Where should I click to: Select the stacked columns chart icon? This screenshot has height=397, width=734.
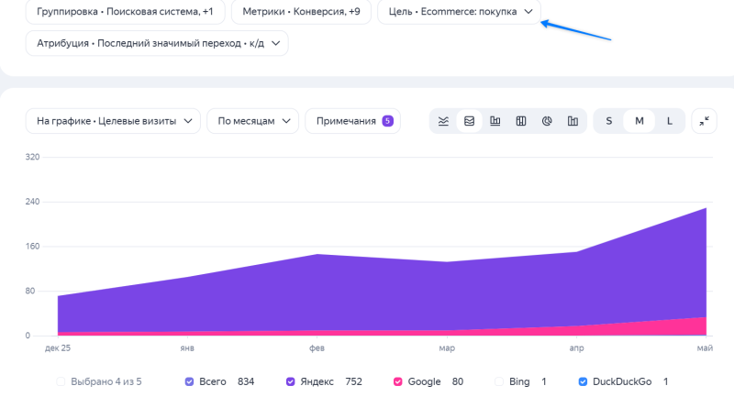[x=521, y=121]
